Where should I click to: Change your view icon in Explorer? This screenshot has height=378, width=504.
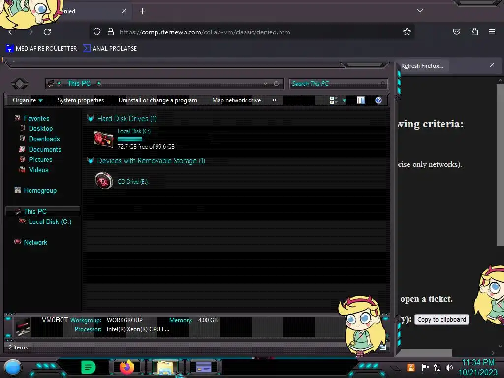[333, 100]
